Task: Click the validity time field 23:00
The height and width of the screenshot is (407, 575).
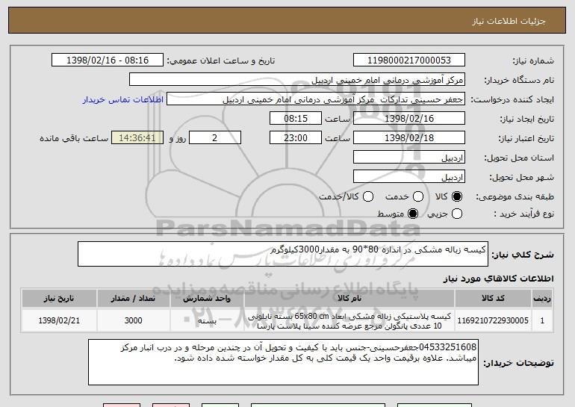Action: coord(296,138)
